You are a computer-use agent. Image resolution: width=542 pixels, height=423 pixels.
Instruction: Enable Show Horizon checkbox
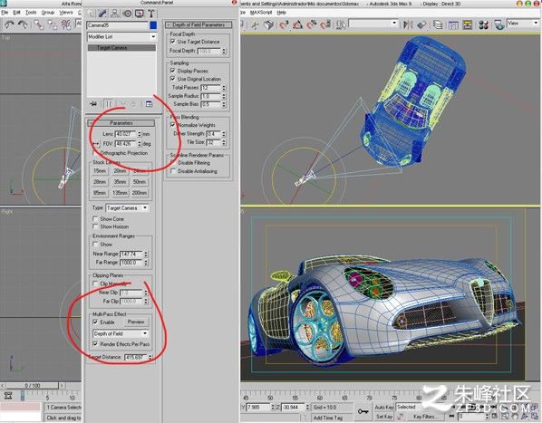point(95,226)
